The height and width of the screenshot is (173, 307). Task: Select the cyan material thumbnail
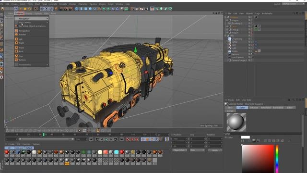pyautogui.click(x=116, y=152)
